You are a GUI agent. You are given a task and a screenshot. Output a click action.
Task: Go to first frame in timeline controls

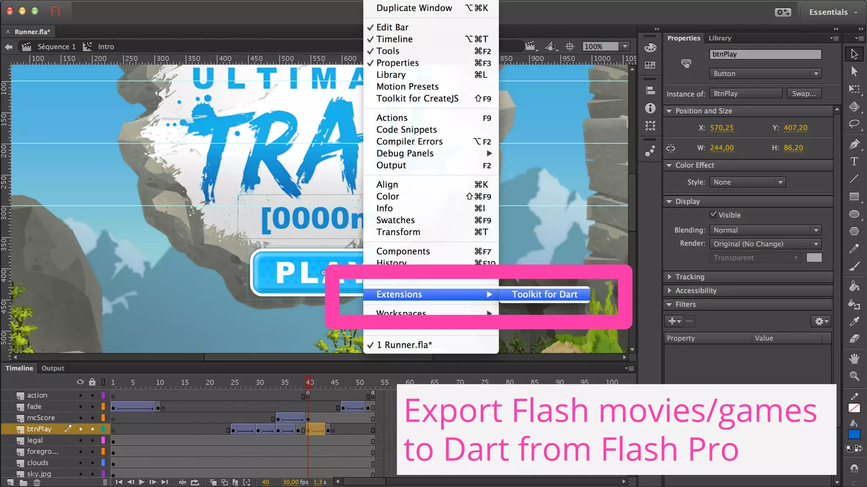[119, 482]
